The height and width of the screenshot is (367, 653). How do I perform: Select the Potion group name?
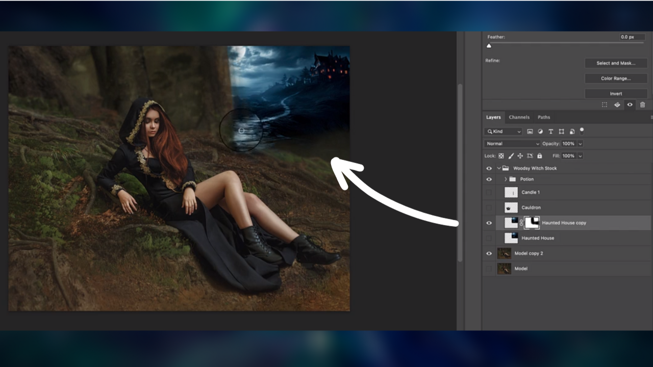click(x=527, y=179)
